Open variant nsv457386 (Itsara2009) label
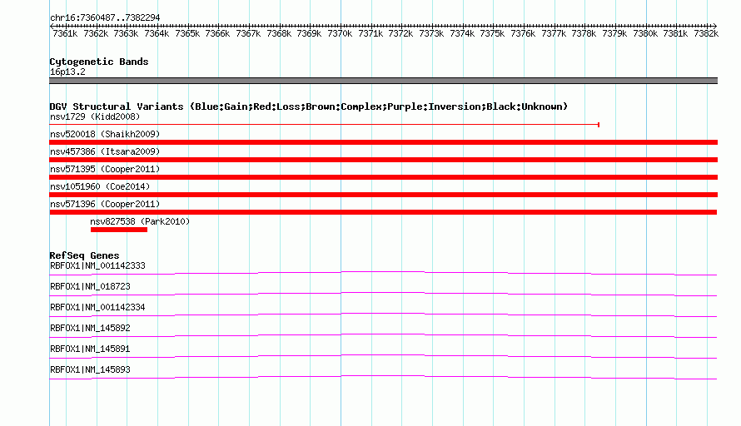The width and height of the screenshot is (741, 426). point(105,151)
